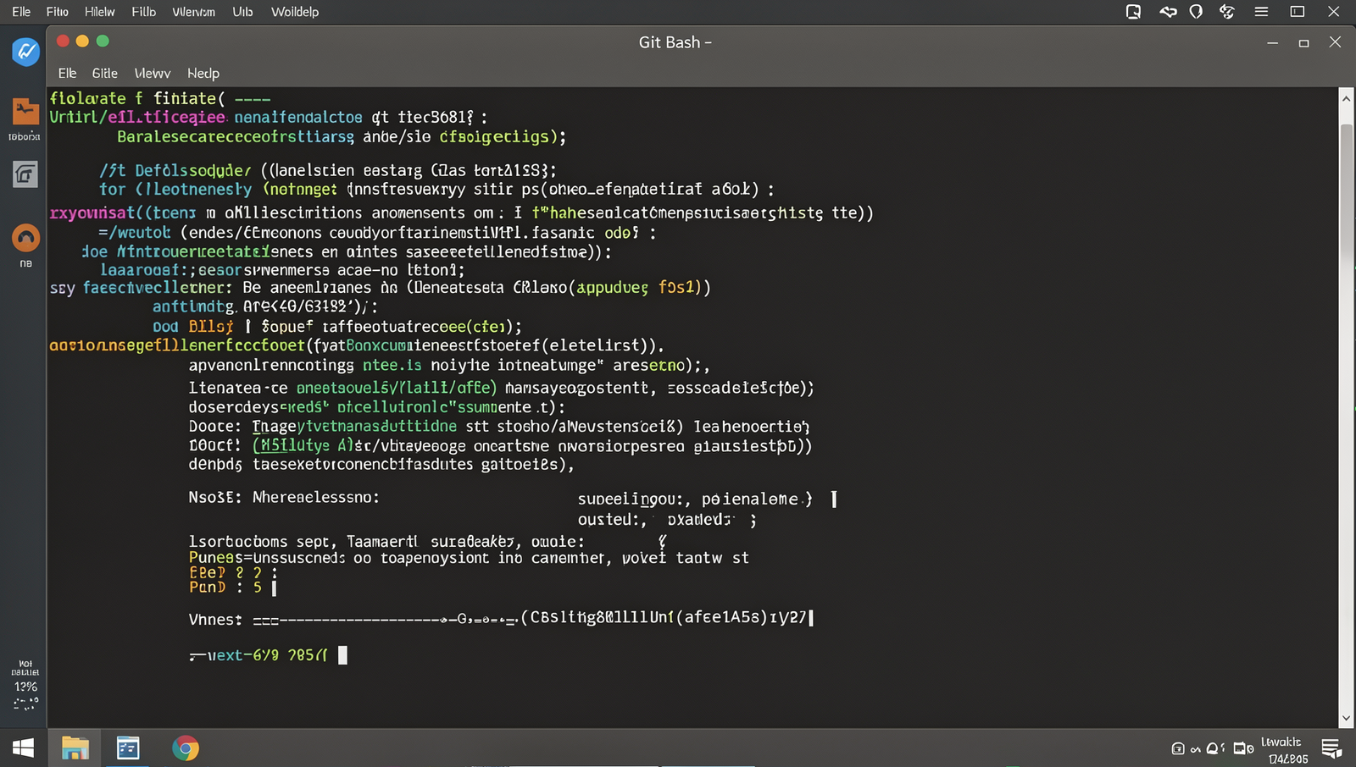Click the orange 'aotionnsegefllener' code line
The height and width of the screenshot is (767, 1356).
[x=356, y=345]
